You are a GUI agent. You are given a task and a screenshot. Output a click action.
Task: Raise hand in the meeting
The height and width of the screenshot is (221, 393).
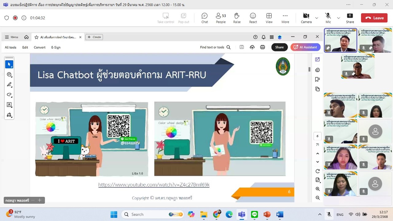click(237, 18)
